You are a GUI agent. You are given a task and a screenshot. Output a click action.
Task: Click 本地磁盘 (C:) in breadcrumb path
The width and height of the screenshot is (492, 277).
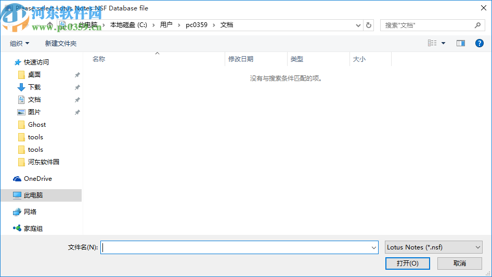pyautogui.click(x=128, y=25)
